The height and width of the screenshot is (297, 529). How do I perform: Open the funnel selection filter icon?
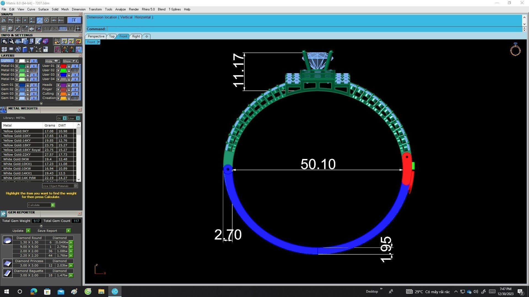(x=32, y=50)
